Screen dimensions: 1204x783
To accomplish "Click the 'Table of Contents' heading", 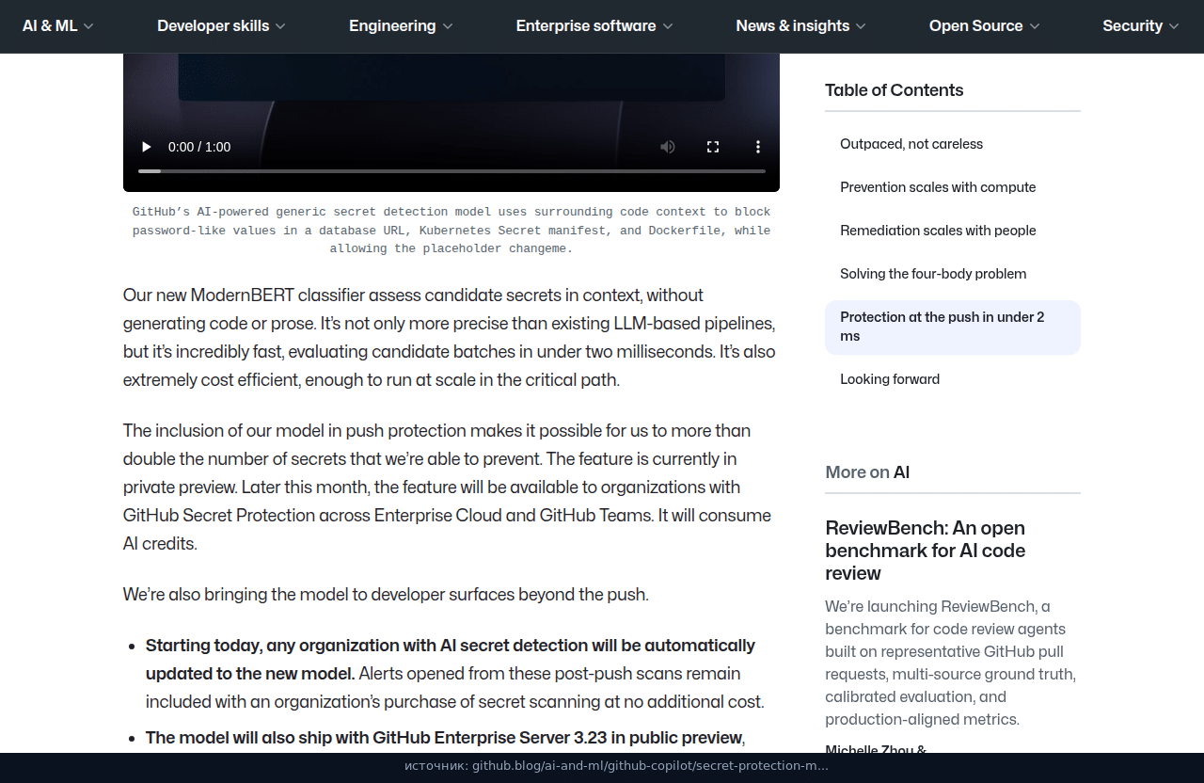I will point(895,90).
